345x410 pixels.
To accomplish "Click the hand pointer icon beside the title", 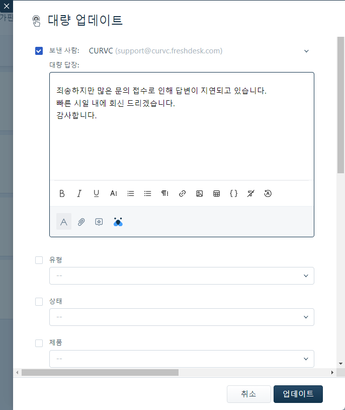I will pyautogui.click(x=36, y=21).
